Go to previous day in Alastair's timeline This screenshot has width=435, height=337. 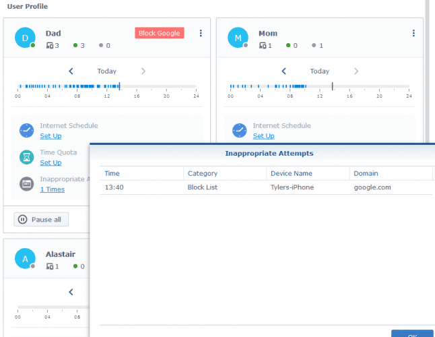(71, 293)
